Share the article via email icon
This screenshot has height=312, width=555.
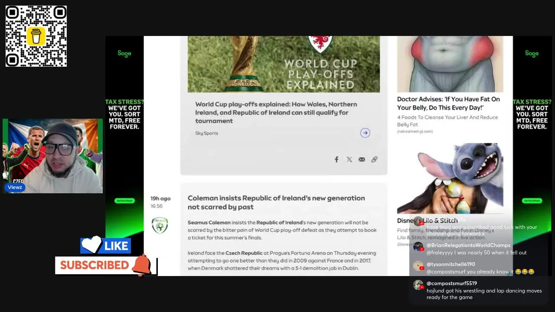coord(362,159)
